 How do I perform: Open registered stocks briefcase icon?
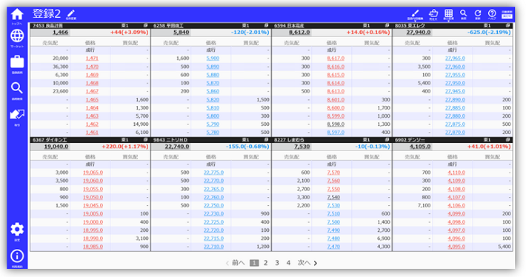coord(17,64)
